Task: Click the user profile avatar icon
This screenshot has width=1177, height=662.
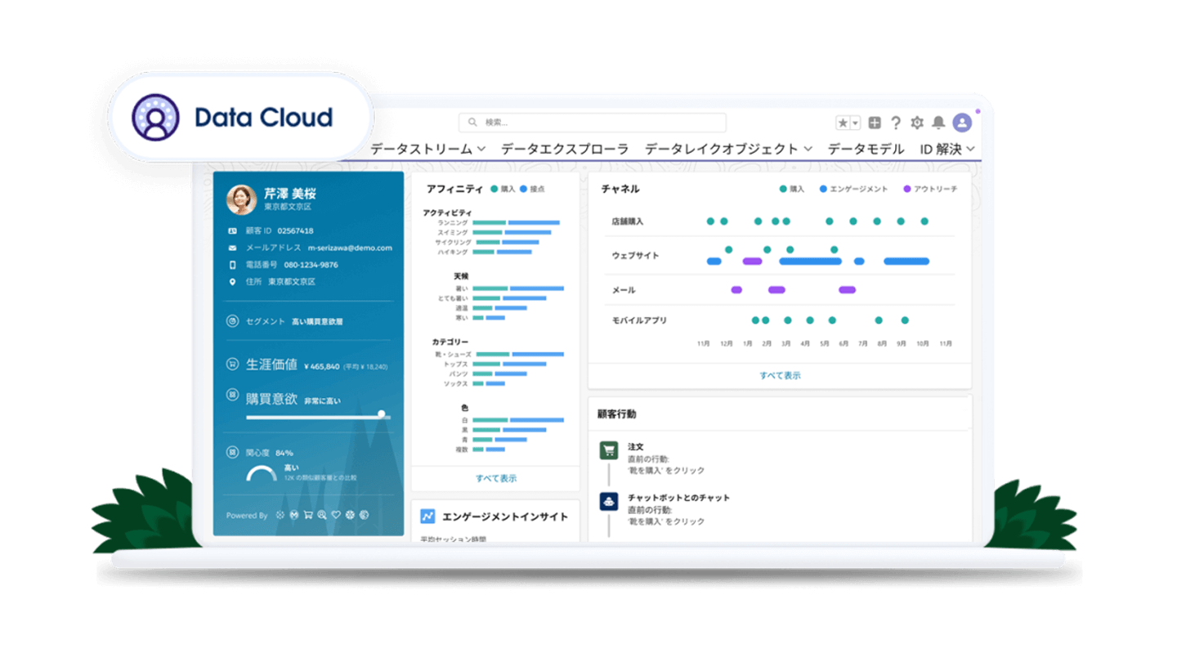Action: pyautogui.click(x=962, y=123)
